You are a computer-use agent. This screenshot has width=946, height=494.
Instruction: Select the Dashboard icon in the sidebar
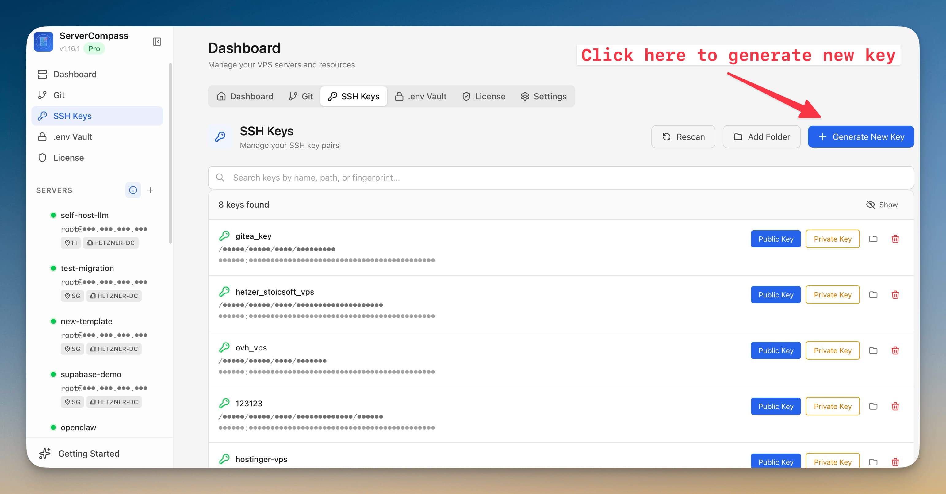(42, 74)
